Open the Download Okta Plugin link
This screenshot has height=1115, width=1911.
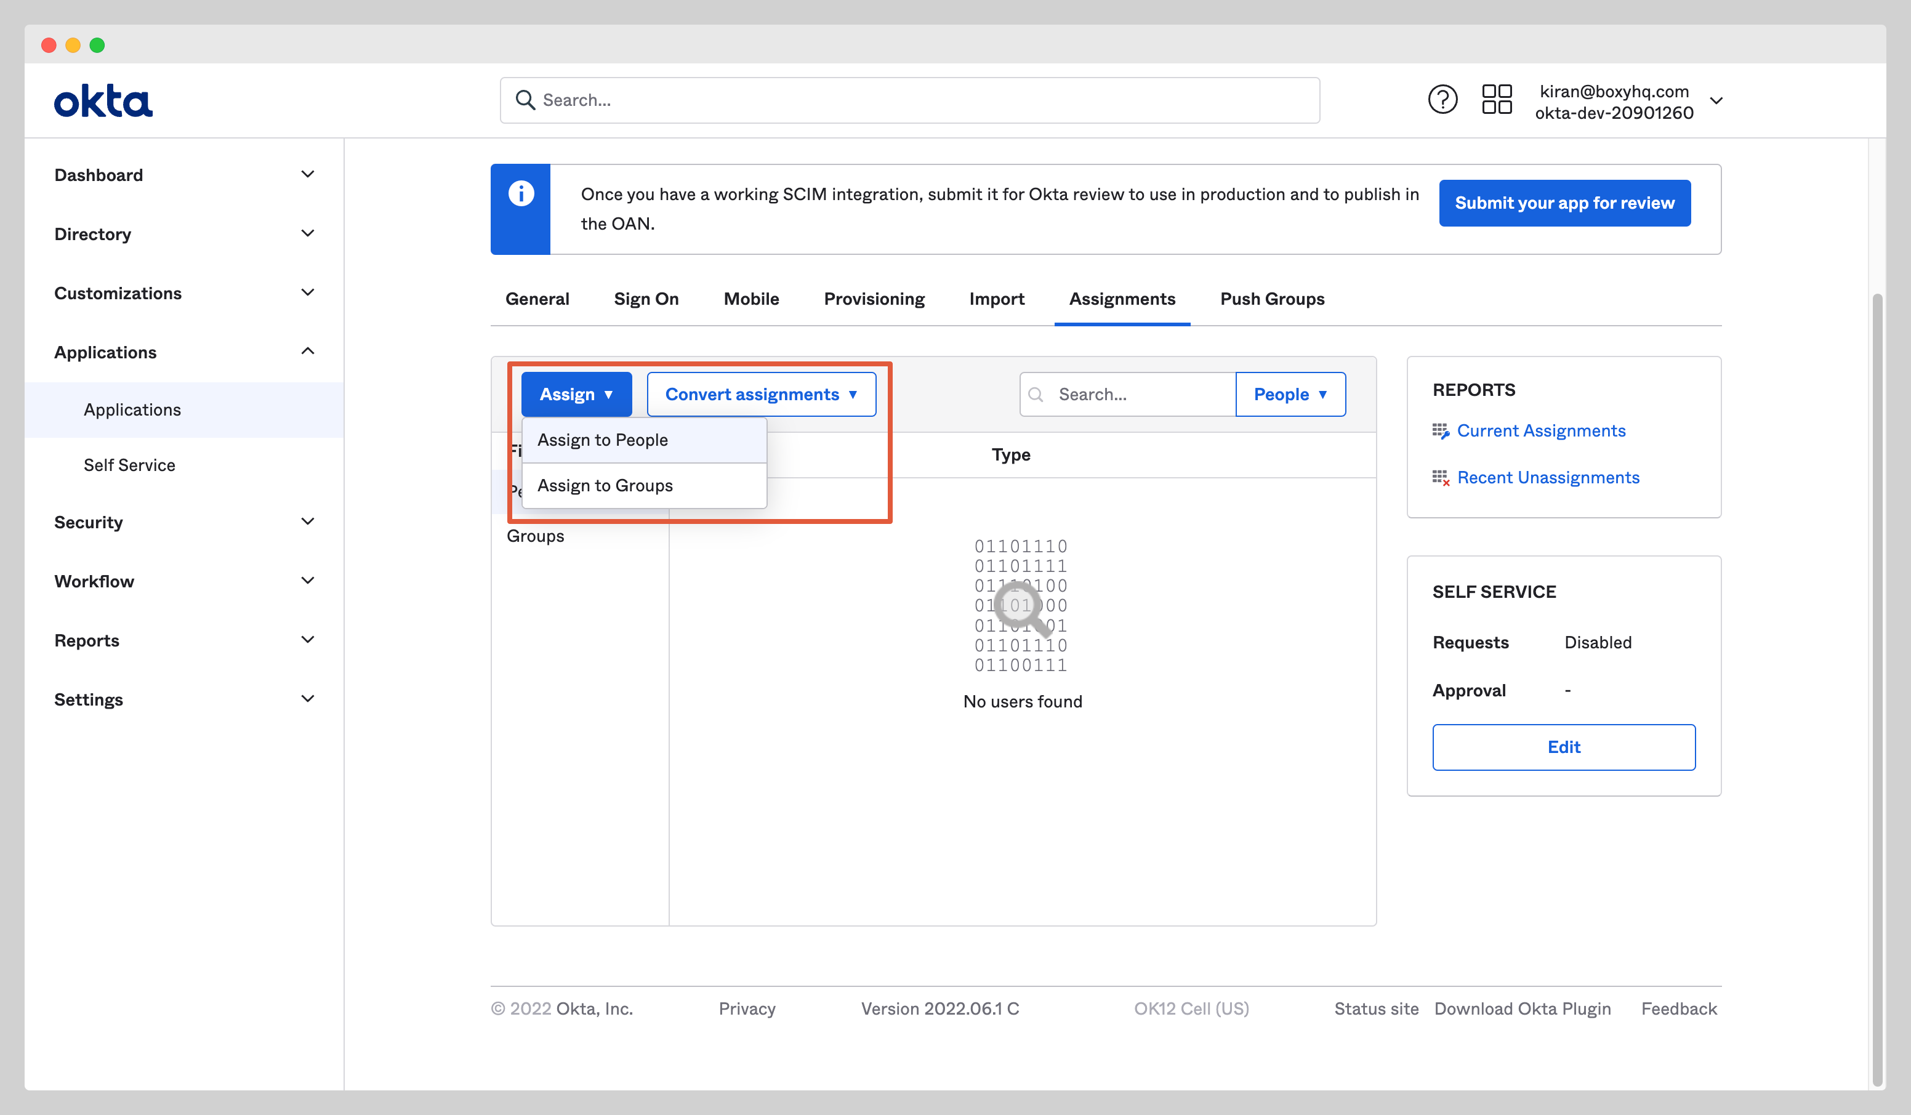coord(1522,1008)
